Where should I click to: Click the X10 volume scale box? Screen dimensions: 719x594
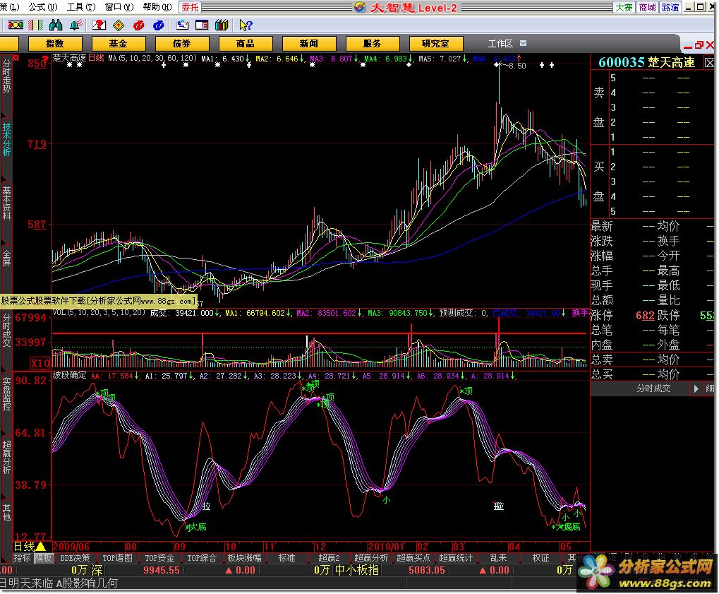click(40, 364)
